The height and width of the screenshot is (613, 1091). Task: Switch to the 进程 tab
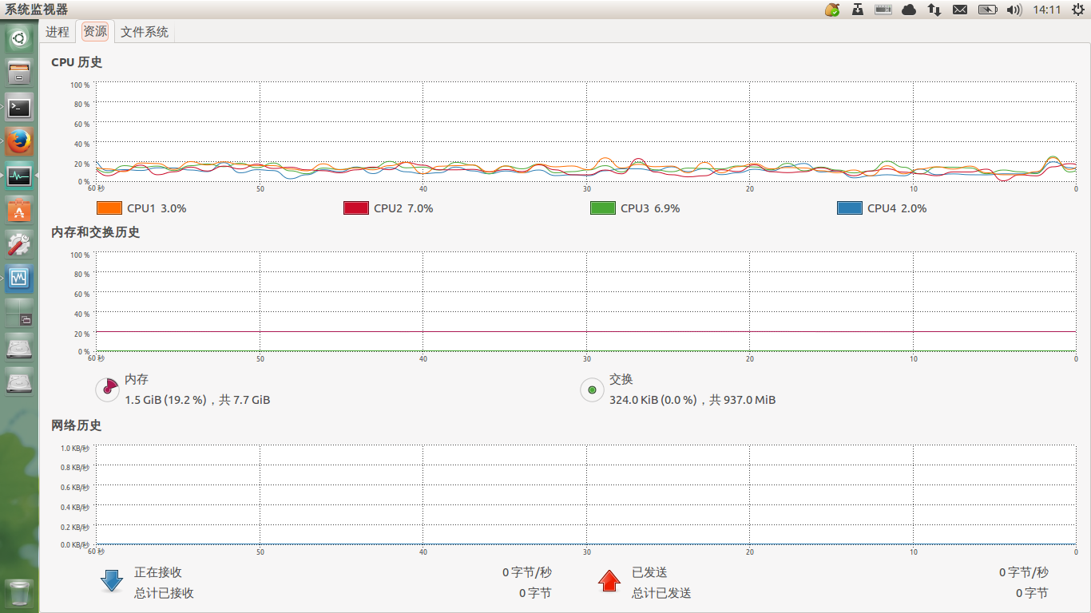click(x=58, y=32)
